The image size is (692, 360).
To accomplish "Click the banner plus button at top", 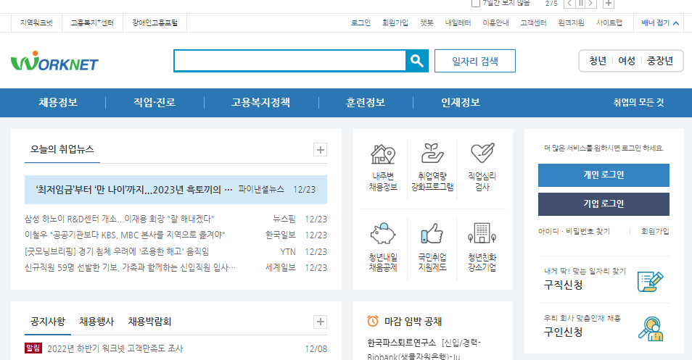I will [x=608, y=4].
